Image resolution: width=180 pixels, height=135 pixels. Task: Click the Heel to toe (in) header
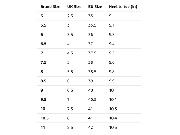[123, 7]
